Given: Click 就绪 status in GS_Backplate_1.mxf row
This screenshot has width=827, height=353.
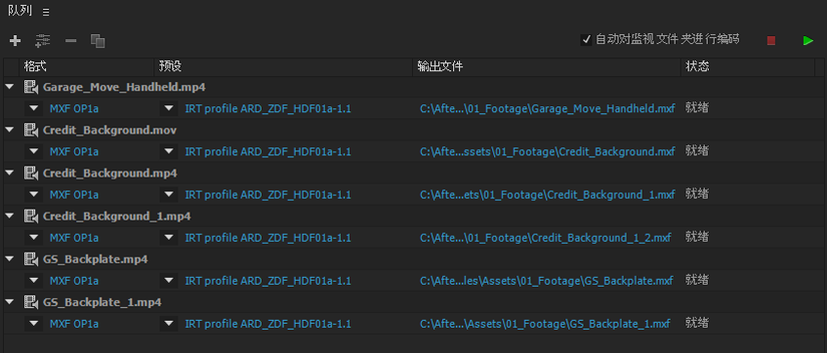Looking at the screenshot, I should point(697,324).
